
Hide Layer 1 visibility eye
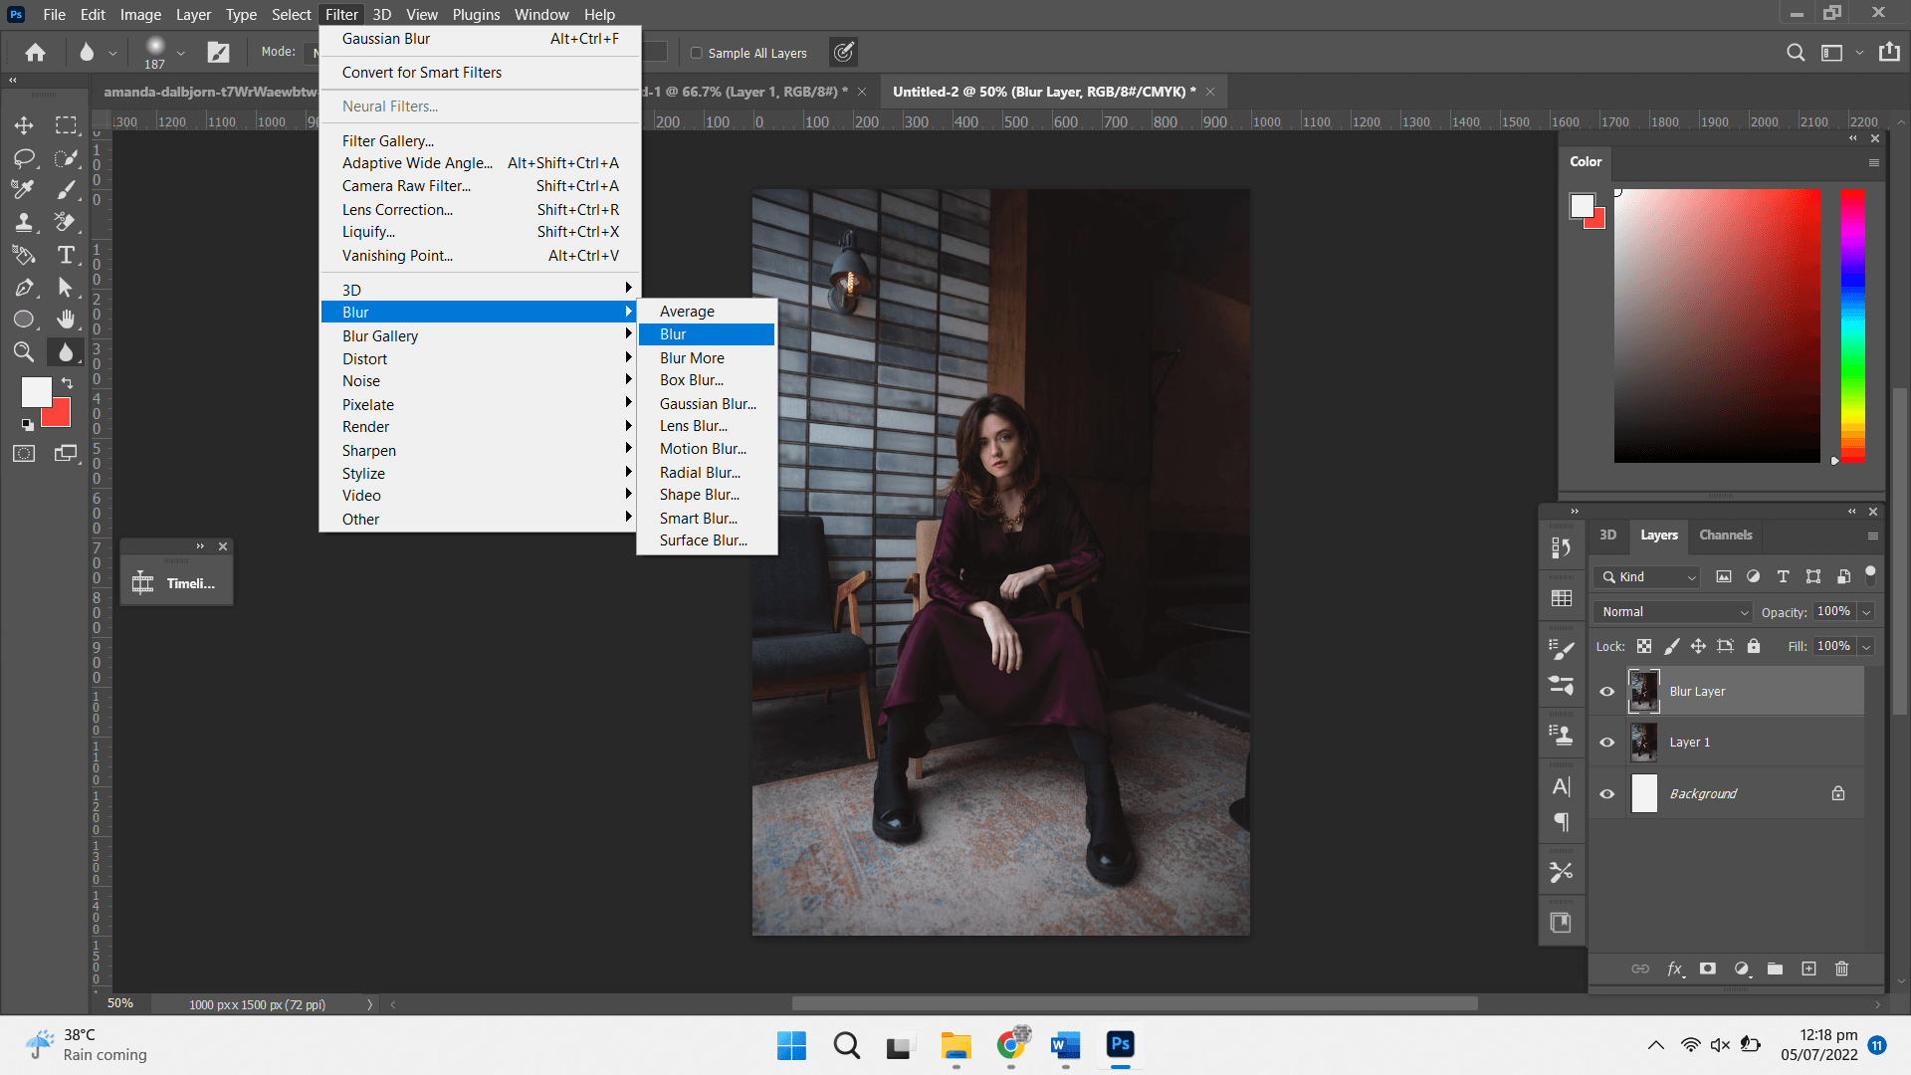[1606, 743]
